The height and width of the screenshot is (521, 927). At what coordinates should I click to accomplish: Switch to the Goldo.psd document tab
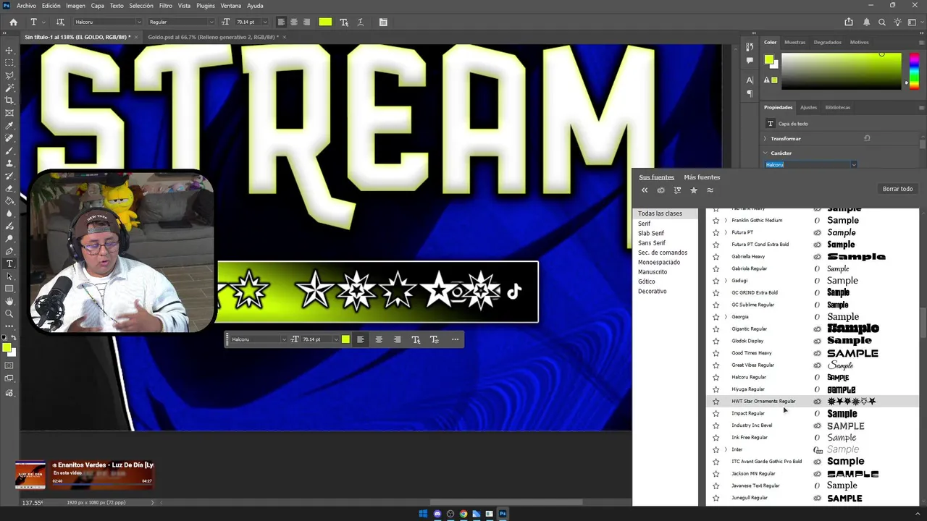click(214, 37)
